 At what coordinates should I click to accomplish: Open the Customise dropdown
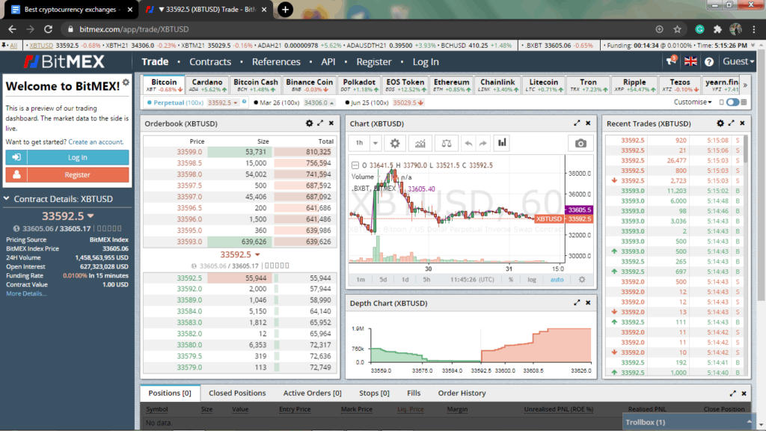(692, 102)
